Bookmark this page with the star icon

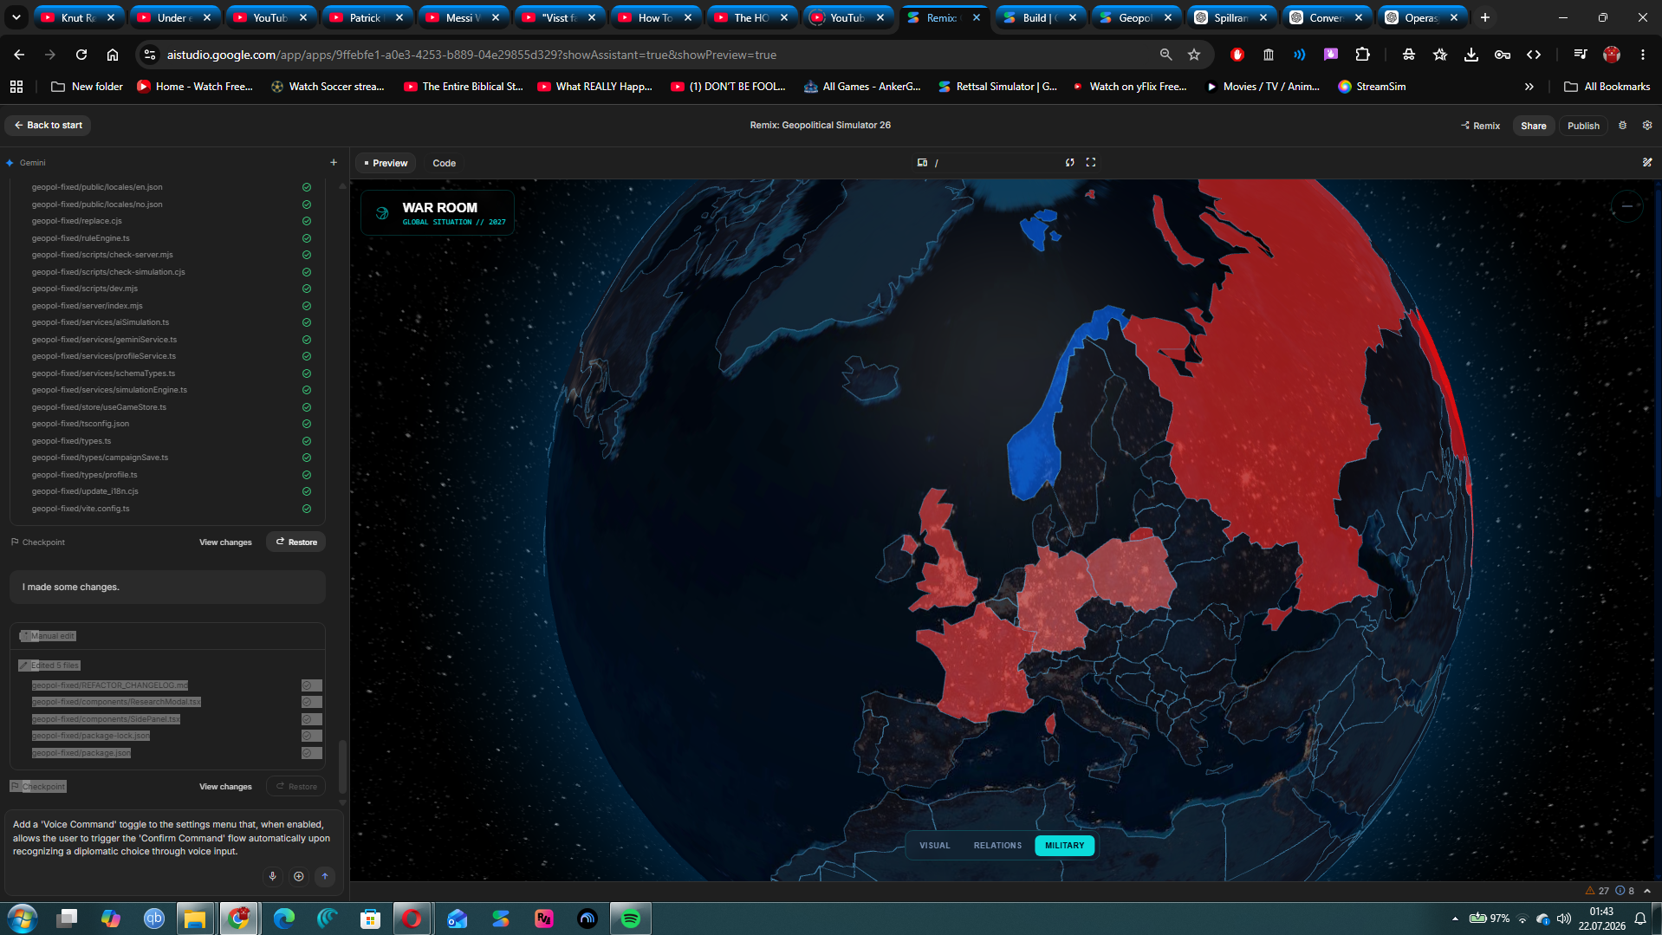[x=1194, y=55]
